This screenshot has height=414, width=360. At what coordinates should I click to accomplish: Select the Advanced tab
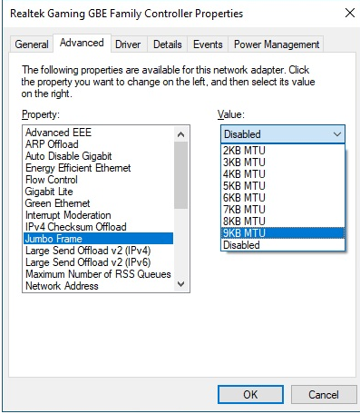click(82, 43)
